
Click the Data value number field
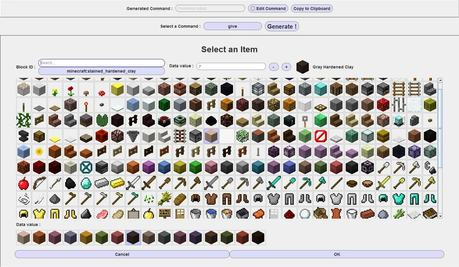tap(231, 66)
